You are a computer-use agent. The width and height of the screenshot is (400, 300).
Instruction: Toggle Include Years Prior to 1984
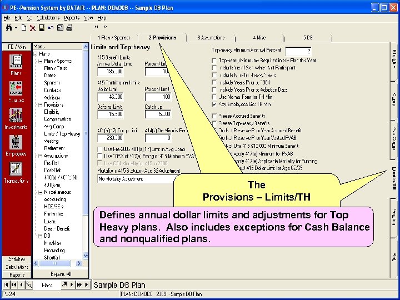tap(214, 82)
